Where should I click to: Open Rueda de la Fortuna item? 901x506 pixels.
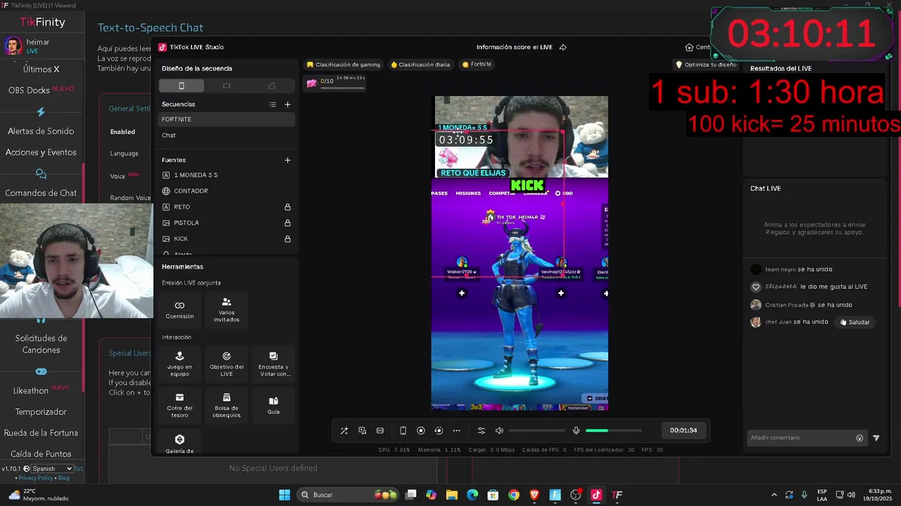point(41,433)
